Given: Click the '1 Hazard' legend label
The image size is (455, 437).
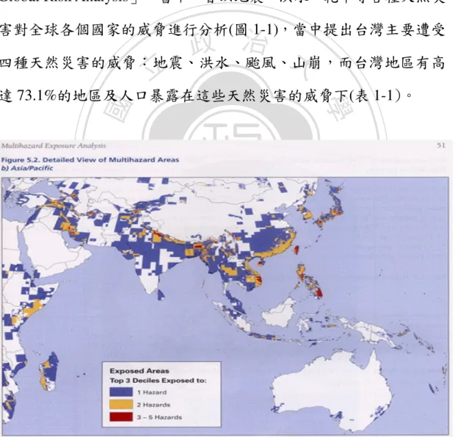Looking at the screenshot, I should pyautogui.click(x=152, y=392).
